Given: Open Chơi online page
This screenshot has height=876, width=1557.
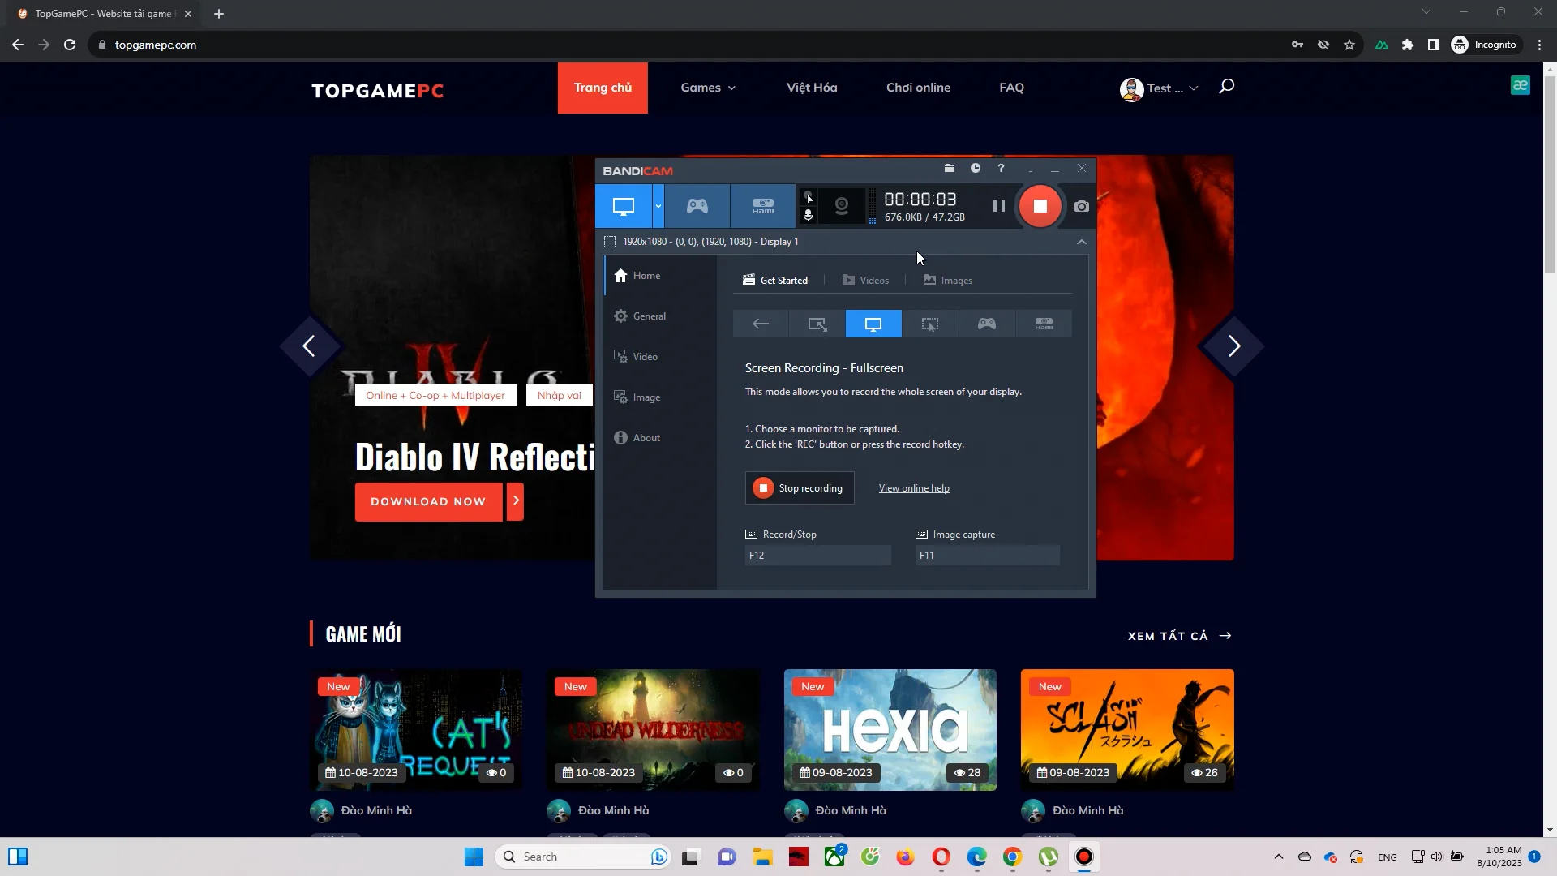Looking at the screenshot, I should pos(918,88).
